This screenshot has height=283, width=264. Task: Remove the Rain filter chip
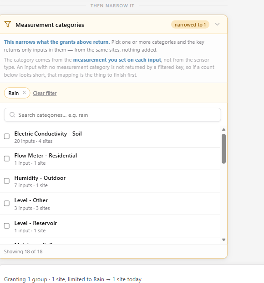pyautogui.click(x=24, y=93)
